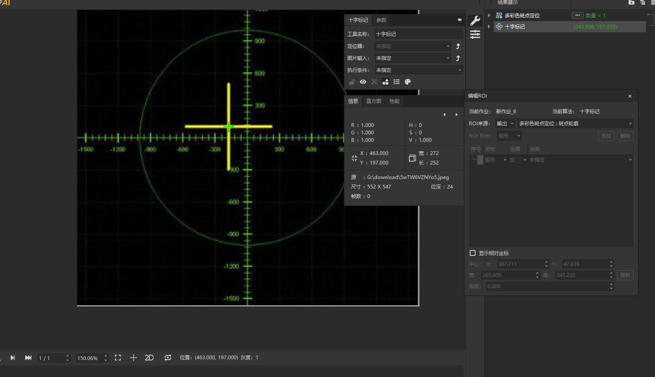Screen dimensions: 655x377
Task: Toggle the eye visibility icon
Action: 363,82
